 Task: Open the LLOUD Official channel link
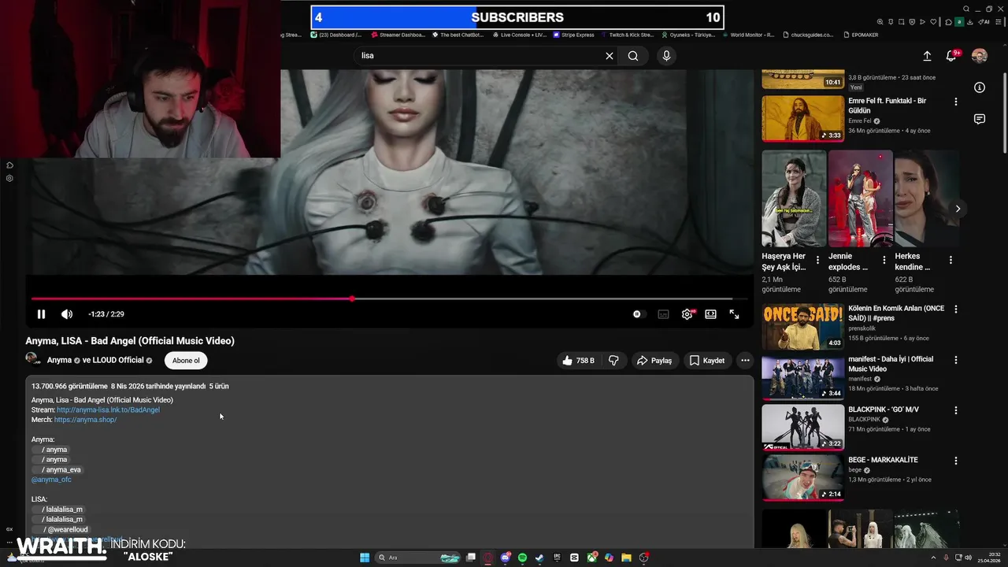pos(118,361)
